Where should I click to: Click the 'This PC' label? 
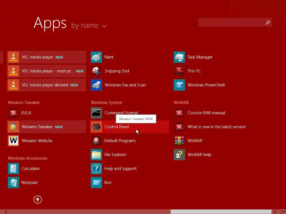tap(194, 71)
